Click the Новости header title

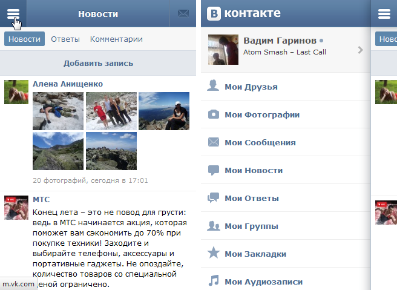pos(98,14)
